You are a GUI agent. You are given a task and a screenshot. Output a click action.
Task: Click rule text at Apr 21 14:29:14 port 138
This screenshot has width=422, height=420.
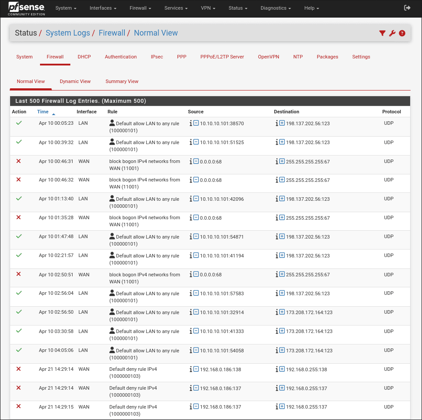(133, 373)
